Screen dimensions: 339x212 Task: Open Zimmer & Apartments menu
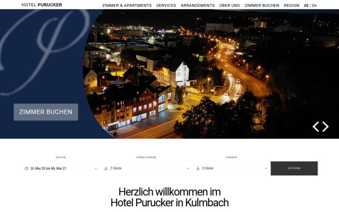click(127, 6)
